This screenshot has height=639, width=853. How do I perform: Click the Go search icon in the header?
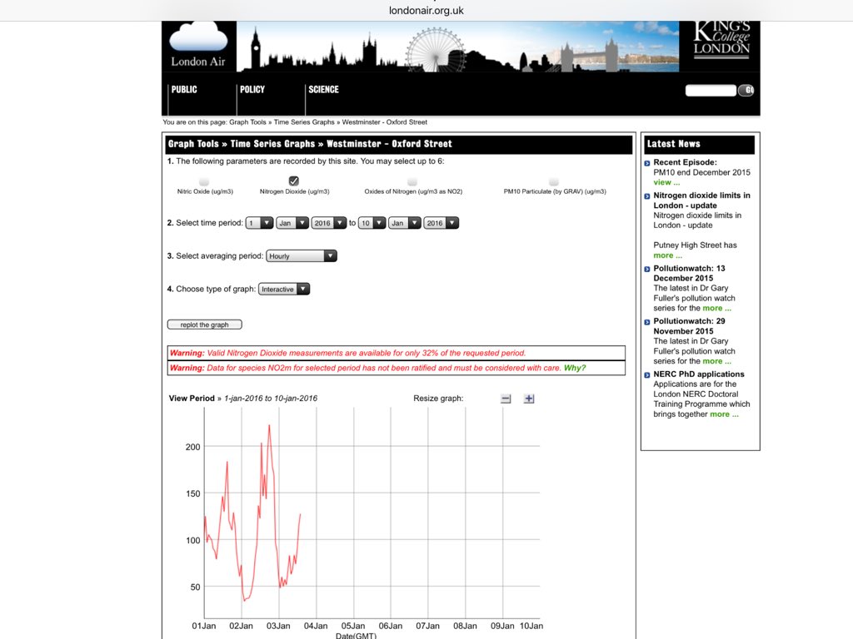tap(745, 91)
